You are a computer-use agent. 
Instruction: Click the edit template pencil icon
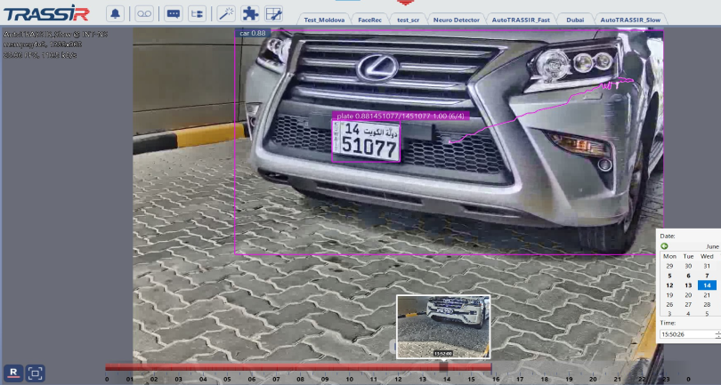274,13
